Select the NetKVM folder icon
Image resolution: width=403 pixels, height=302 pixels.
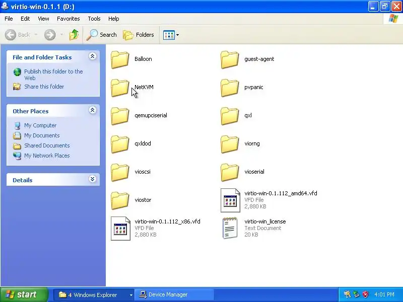pos(120,88)
